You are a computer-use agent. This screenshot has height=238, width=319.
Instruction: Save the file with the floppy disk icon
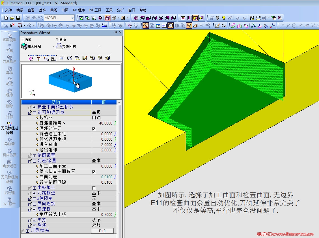(x=18, y=18)
